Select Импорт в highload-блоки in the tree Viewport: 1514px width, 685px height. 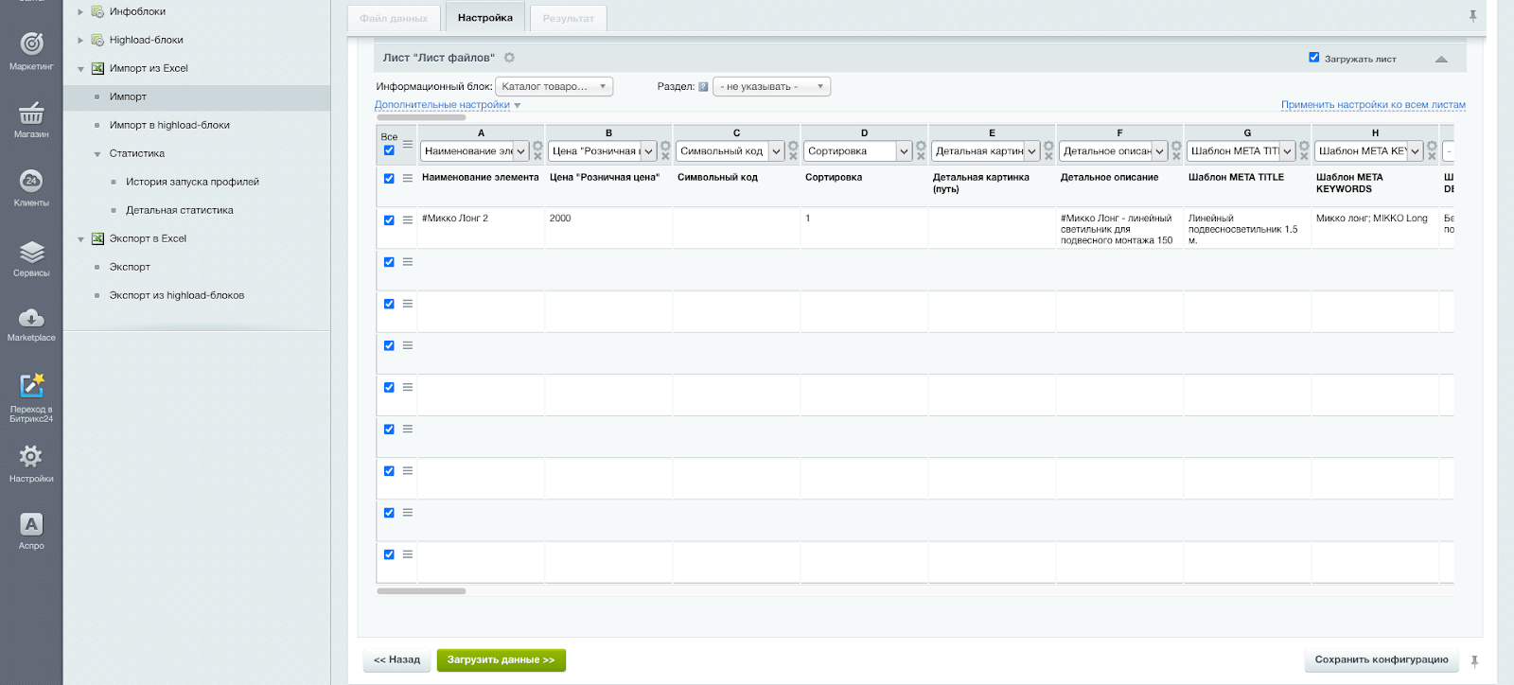pyautogui.click(x=169, y=125)
